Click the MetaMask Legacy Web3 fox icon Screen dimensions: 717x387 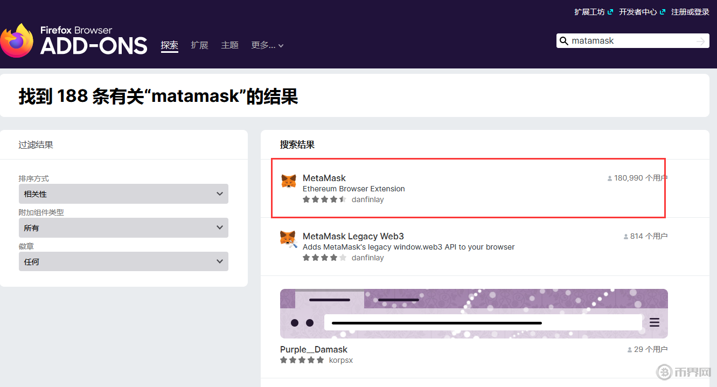(x=289, y=239)
